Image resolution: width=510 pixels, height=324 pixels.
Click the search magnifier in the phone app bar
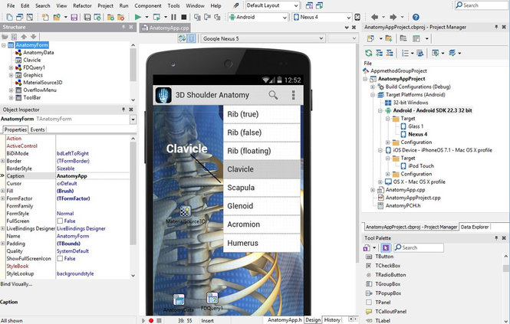click(x=273, y=95)
